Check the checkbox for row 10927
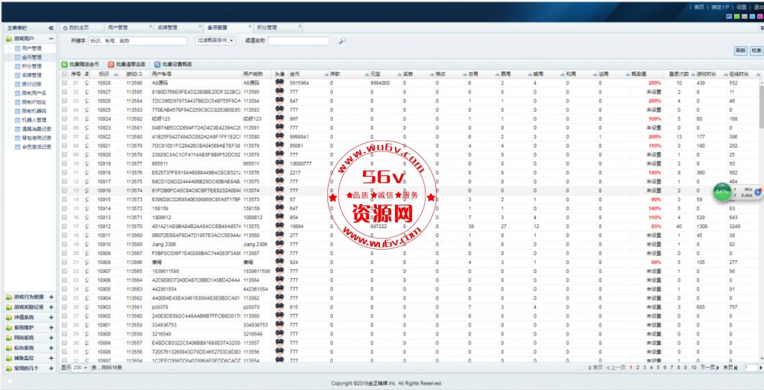The image size is (764, 390). pyautogui.click(x=64, y=92)
